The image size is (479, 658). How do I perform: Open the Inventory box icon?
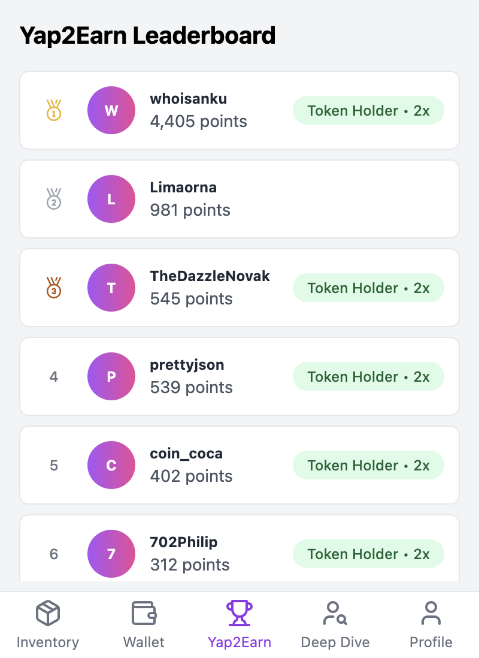tap(48, 614)
